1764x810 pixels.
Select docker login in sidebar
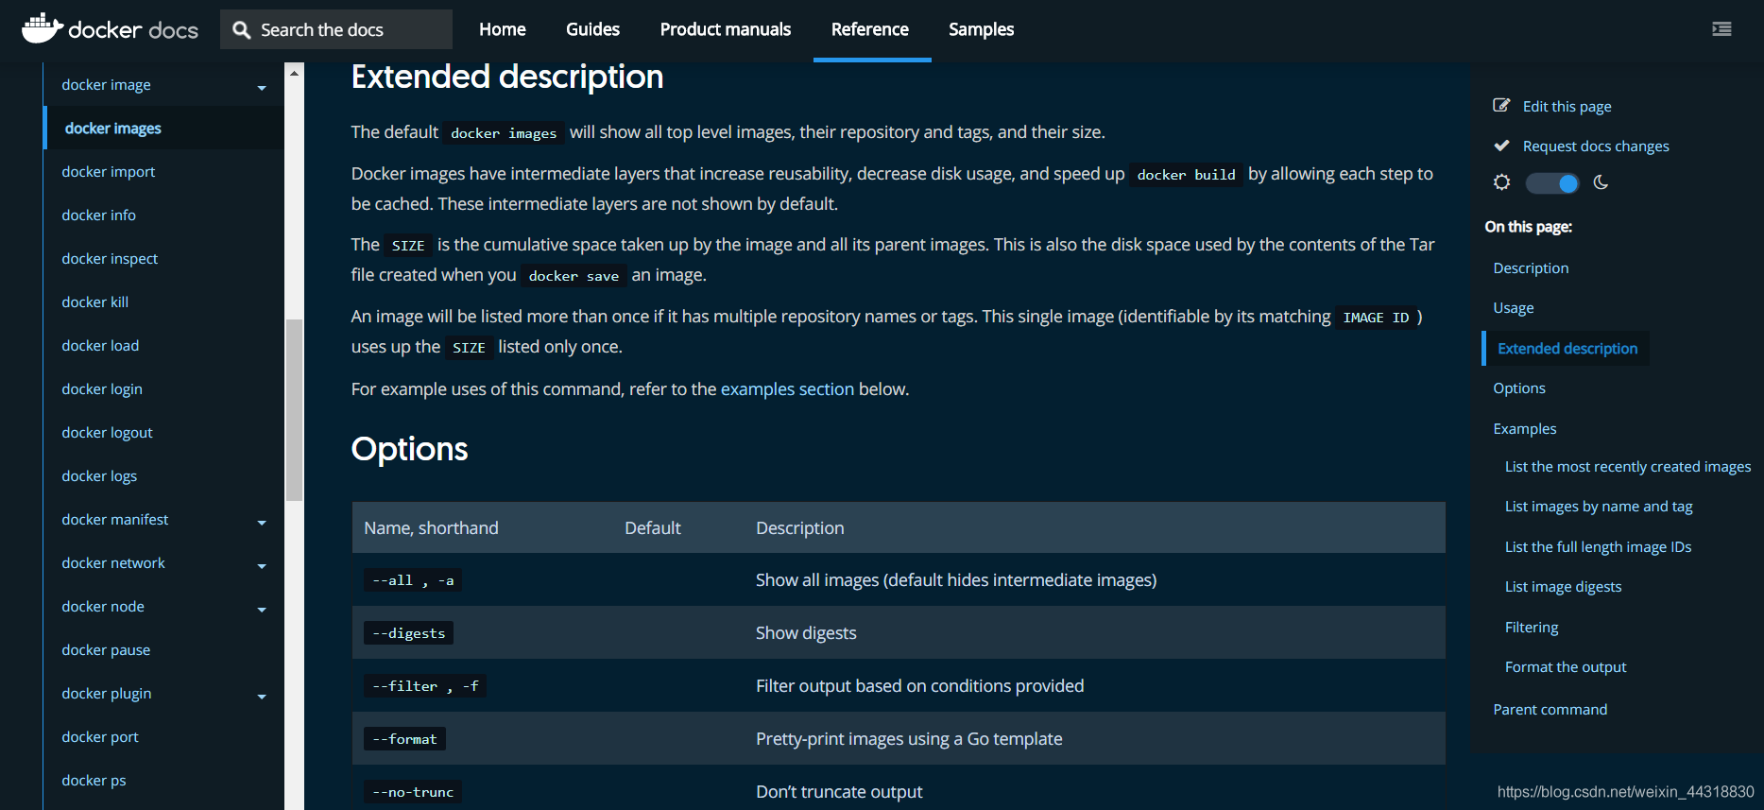[102, 389]
